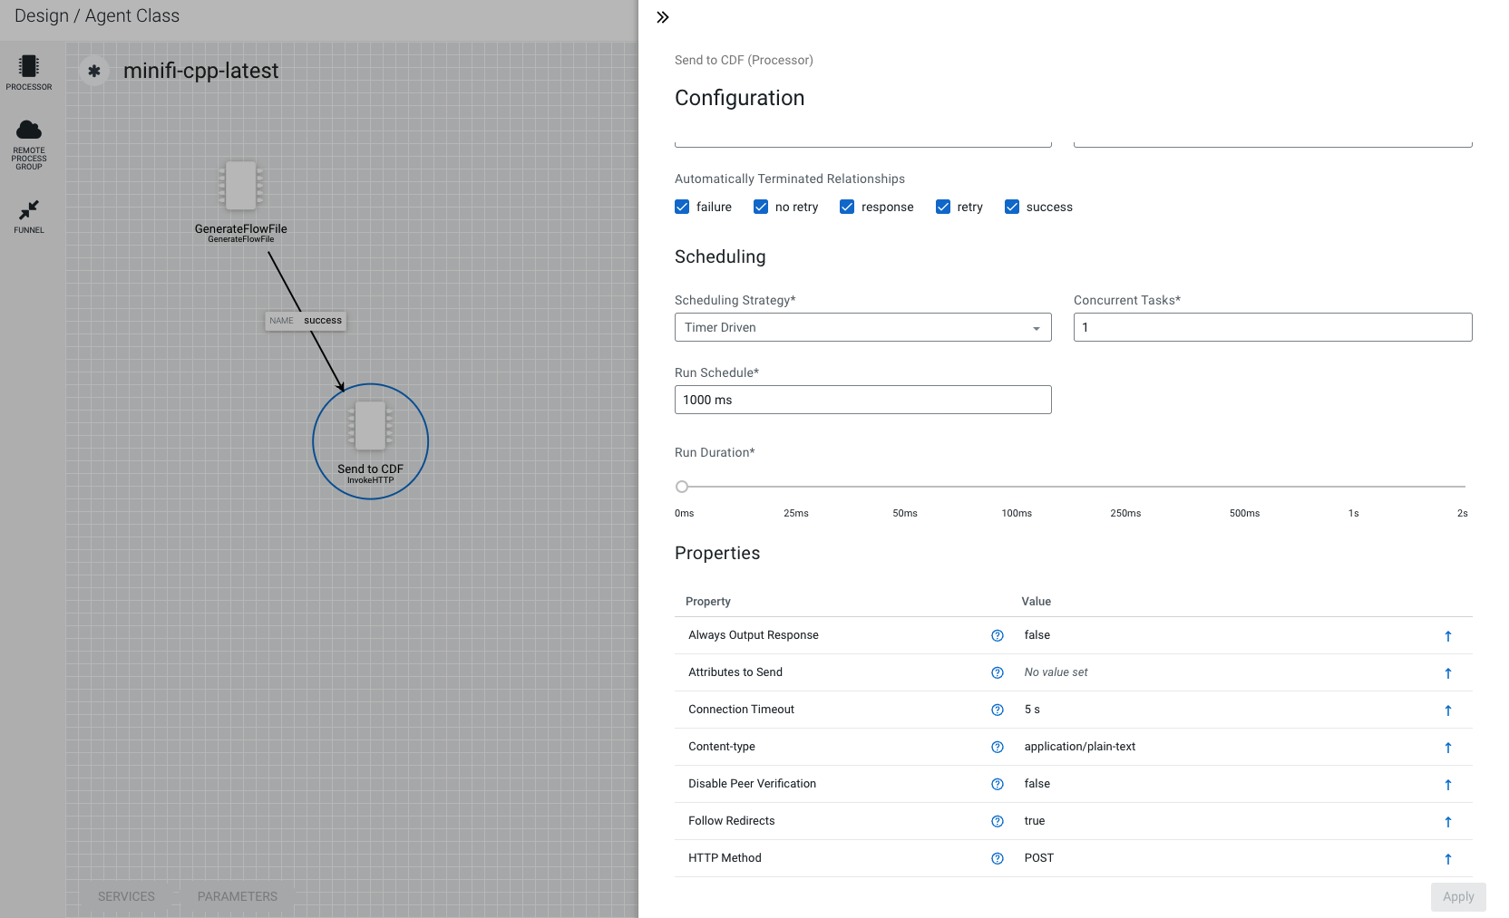Viewport: 1509px width, 918px height.
Task: Switch to the Services tab
Action: pyautogui.click(x=126, y=896)
